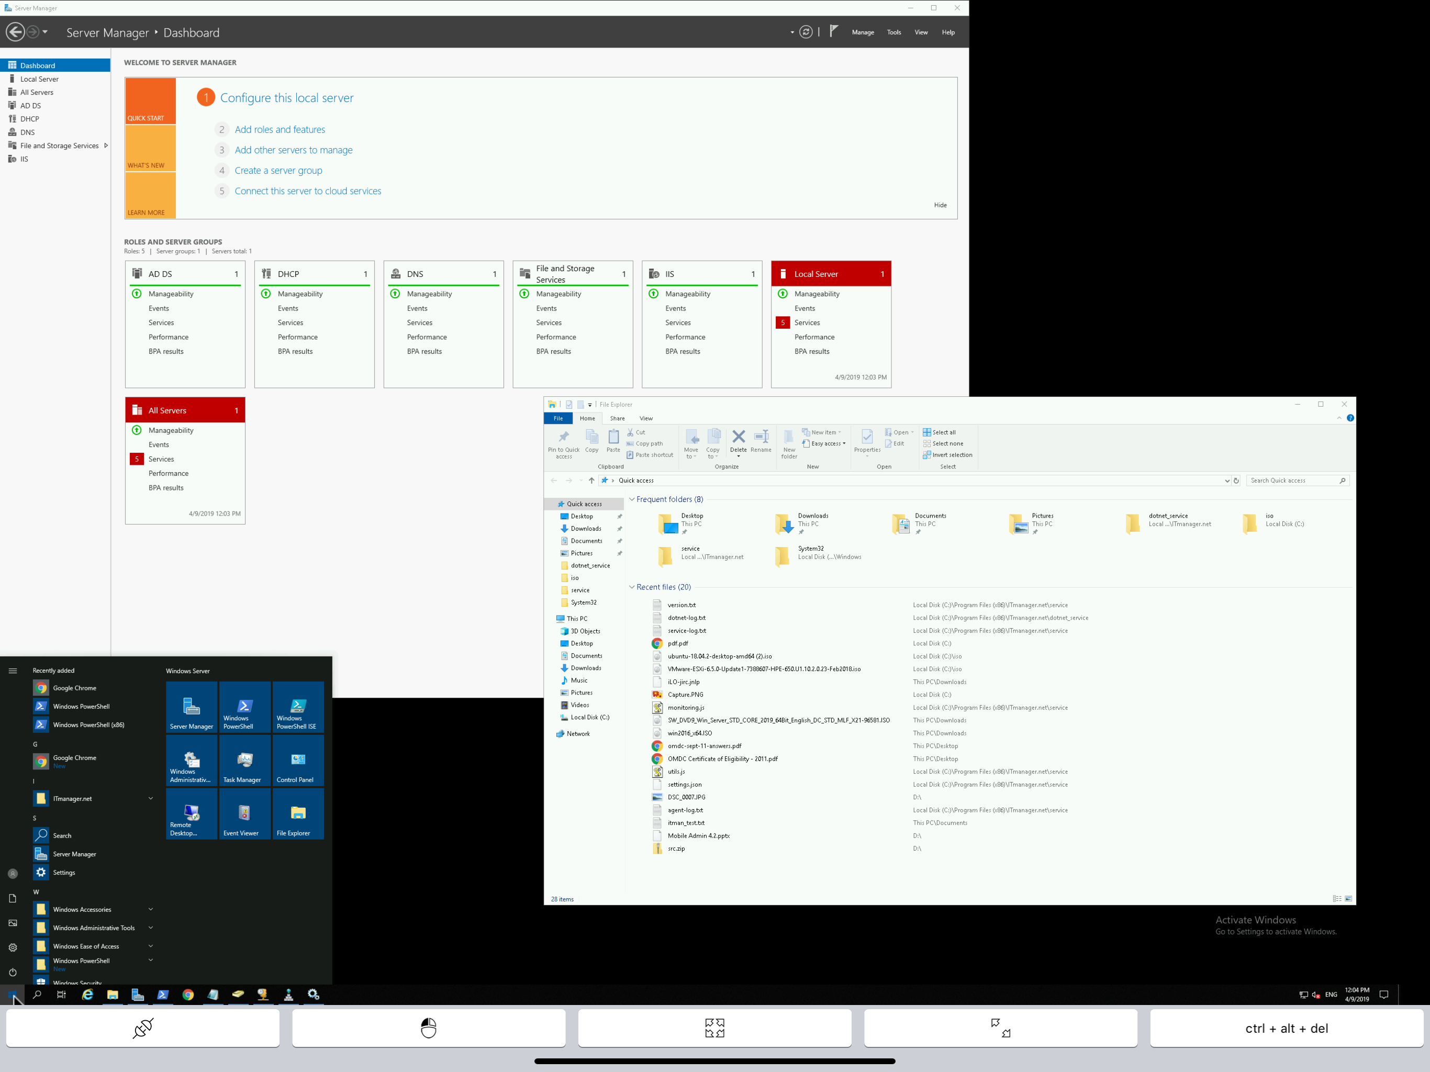This screenshot has width=1430, height=1072.
Task: Open the View menu in Server Manager
Action: point(921,32)
